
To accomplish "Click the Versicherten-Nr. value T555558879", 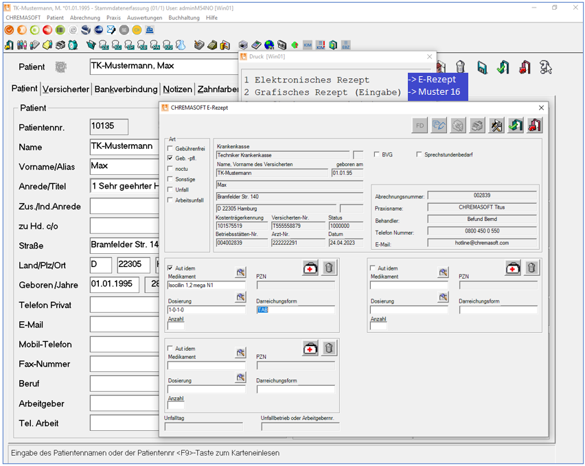I will point(298,226).
